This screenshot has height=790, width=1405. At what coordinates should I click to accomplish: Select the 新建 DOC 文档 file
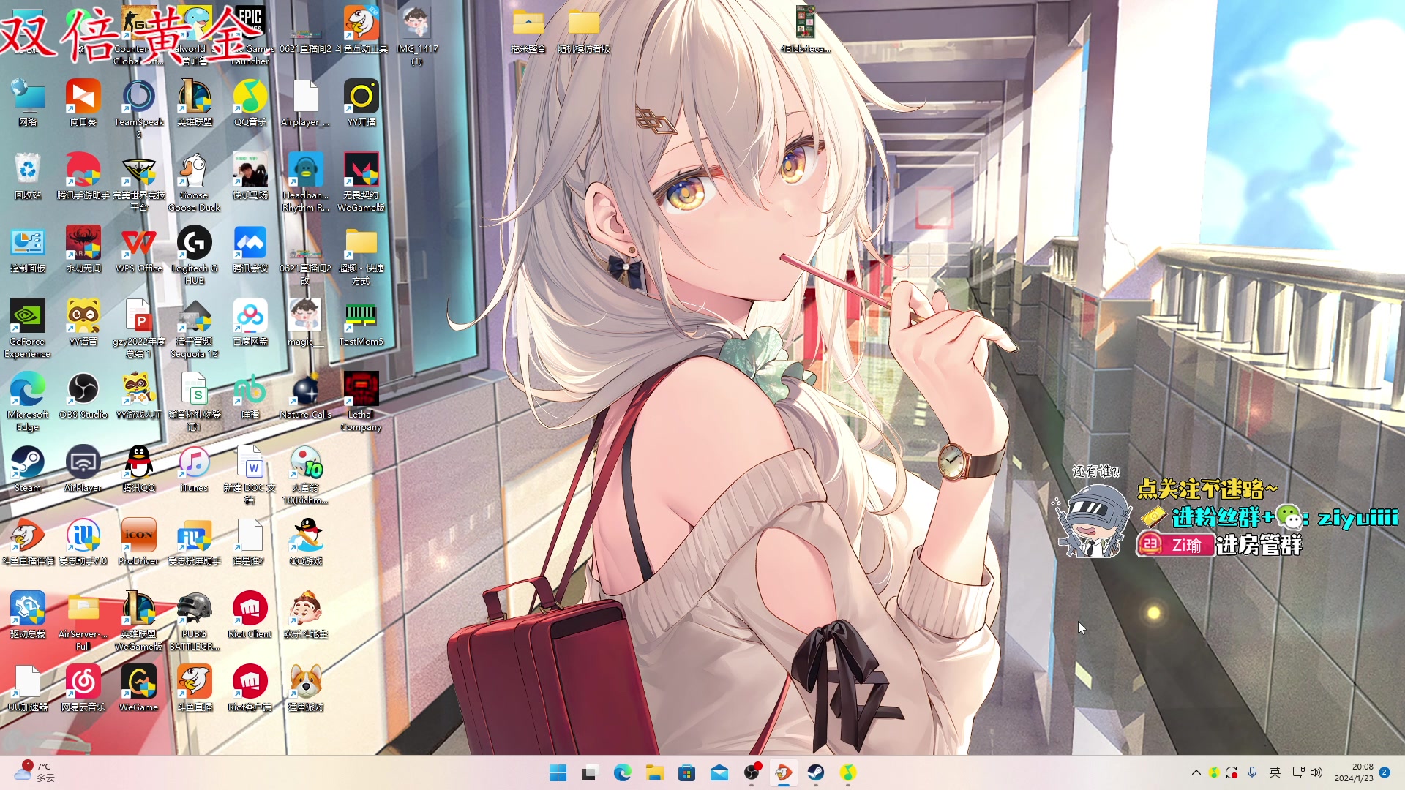tap(250, 475)
